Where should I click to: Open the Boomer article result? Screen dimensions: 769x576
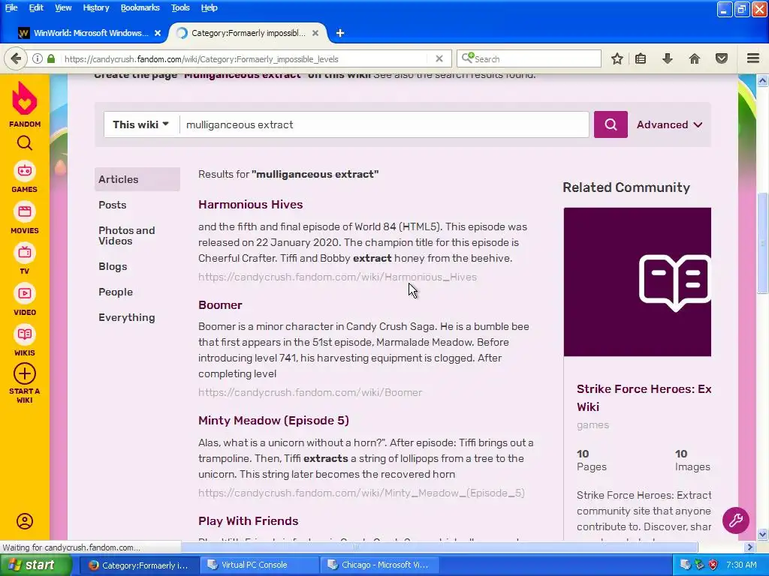click(x=220, y=304)
